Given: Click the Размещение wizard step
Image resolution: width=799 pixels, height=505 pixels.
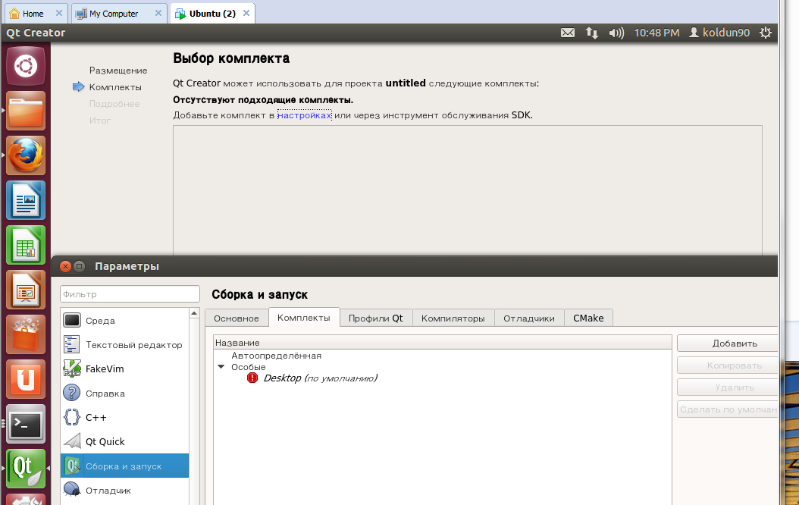Looking at the screenshot, I should click(x=118, y=71).
